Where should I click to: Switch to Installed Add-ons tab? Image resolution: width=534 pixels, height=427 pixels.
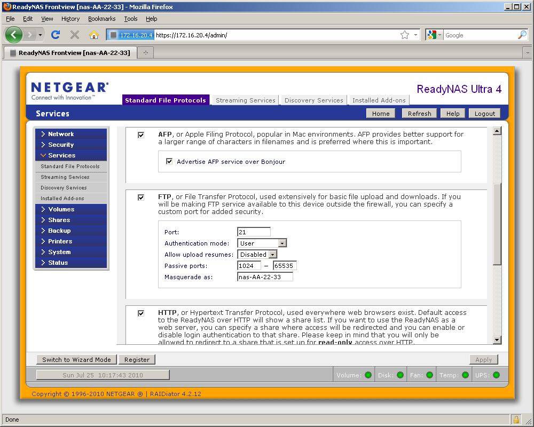click(379, 100)
